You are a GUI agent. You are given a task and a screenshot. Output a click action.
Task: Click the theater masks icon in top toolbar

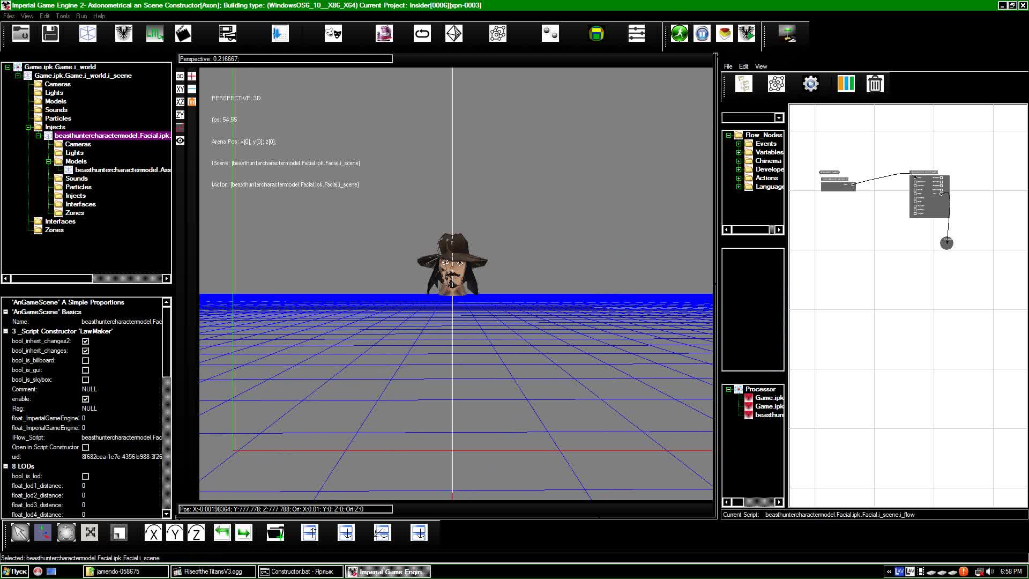click(332, 33)
